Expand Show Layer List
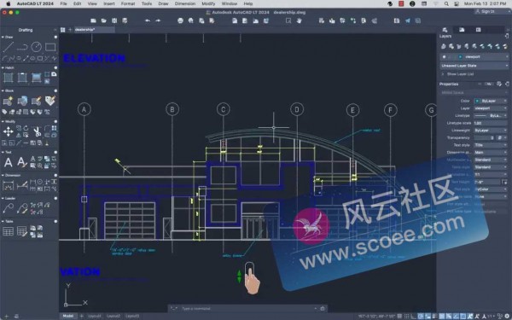 click(x=460, y=74)
